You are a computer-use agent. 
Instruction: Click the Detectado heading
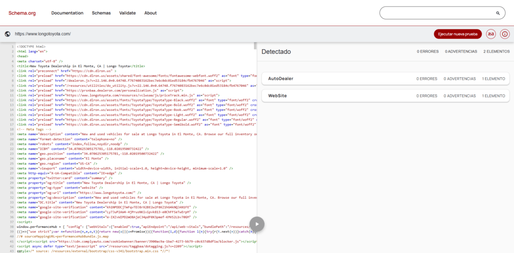276,52
